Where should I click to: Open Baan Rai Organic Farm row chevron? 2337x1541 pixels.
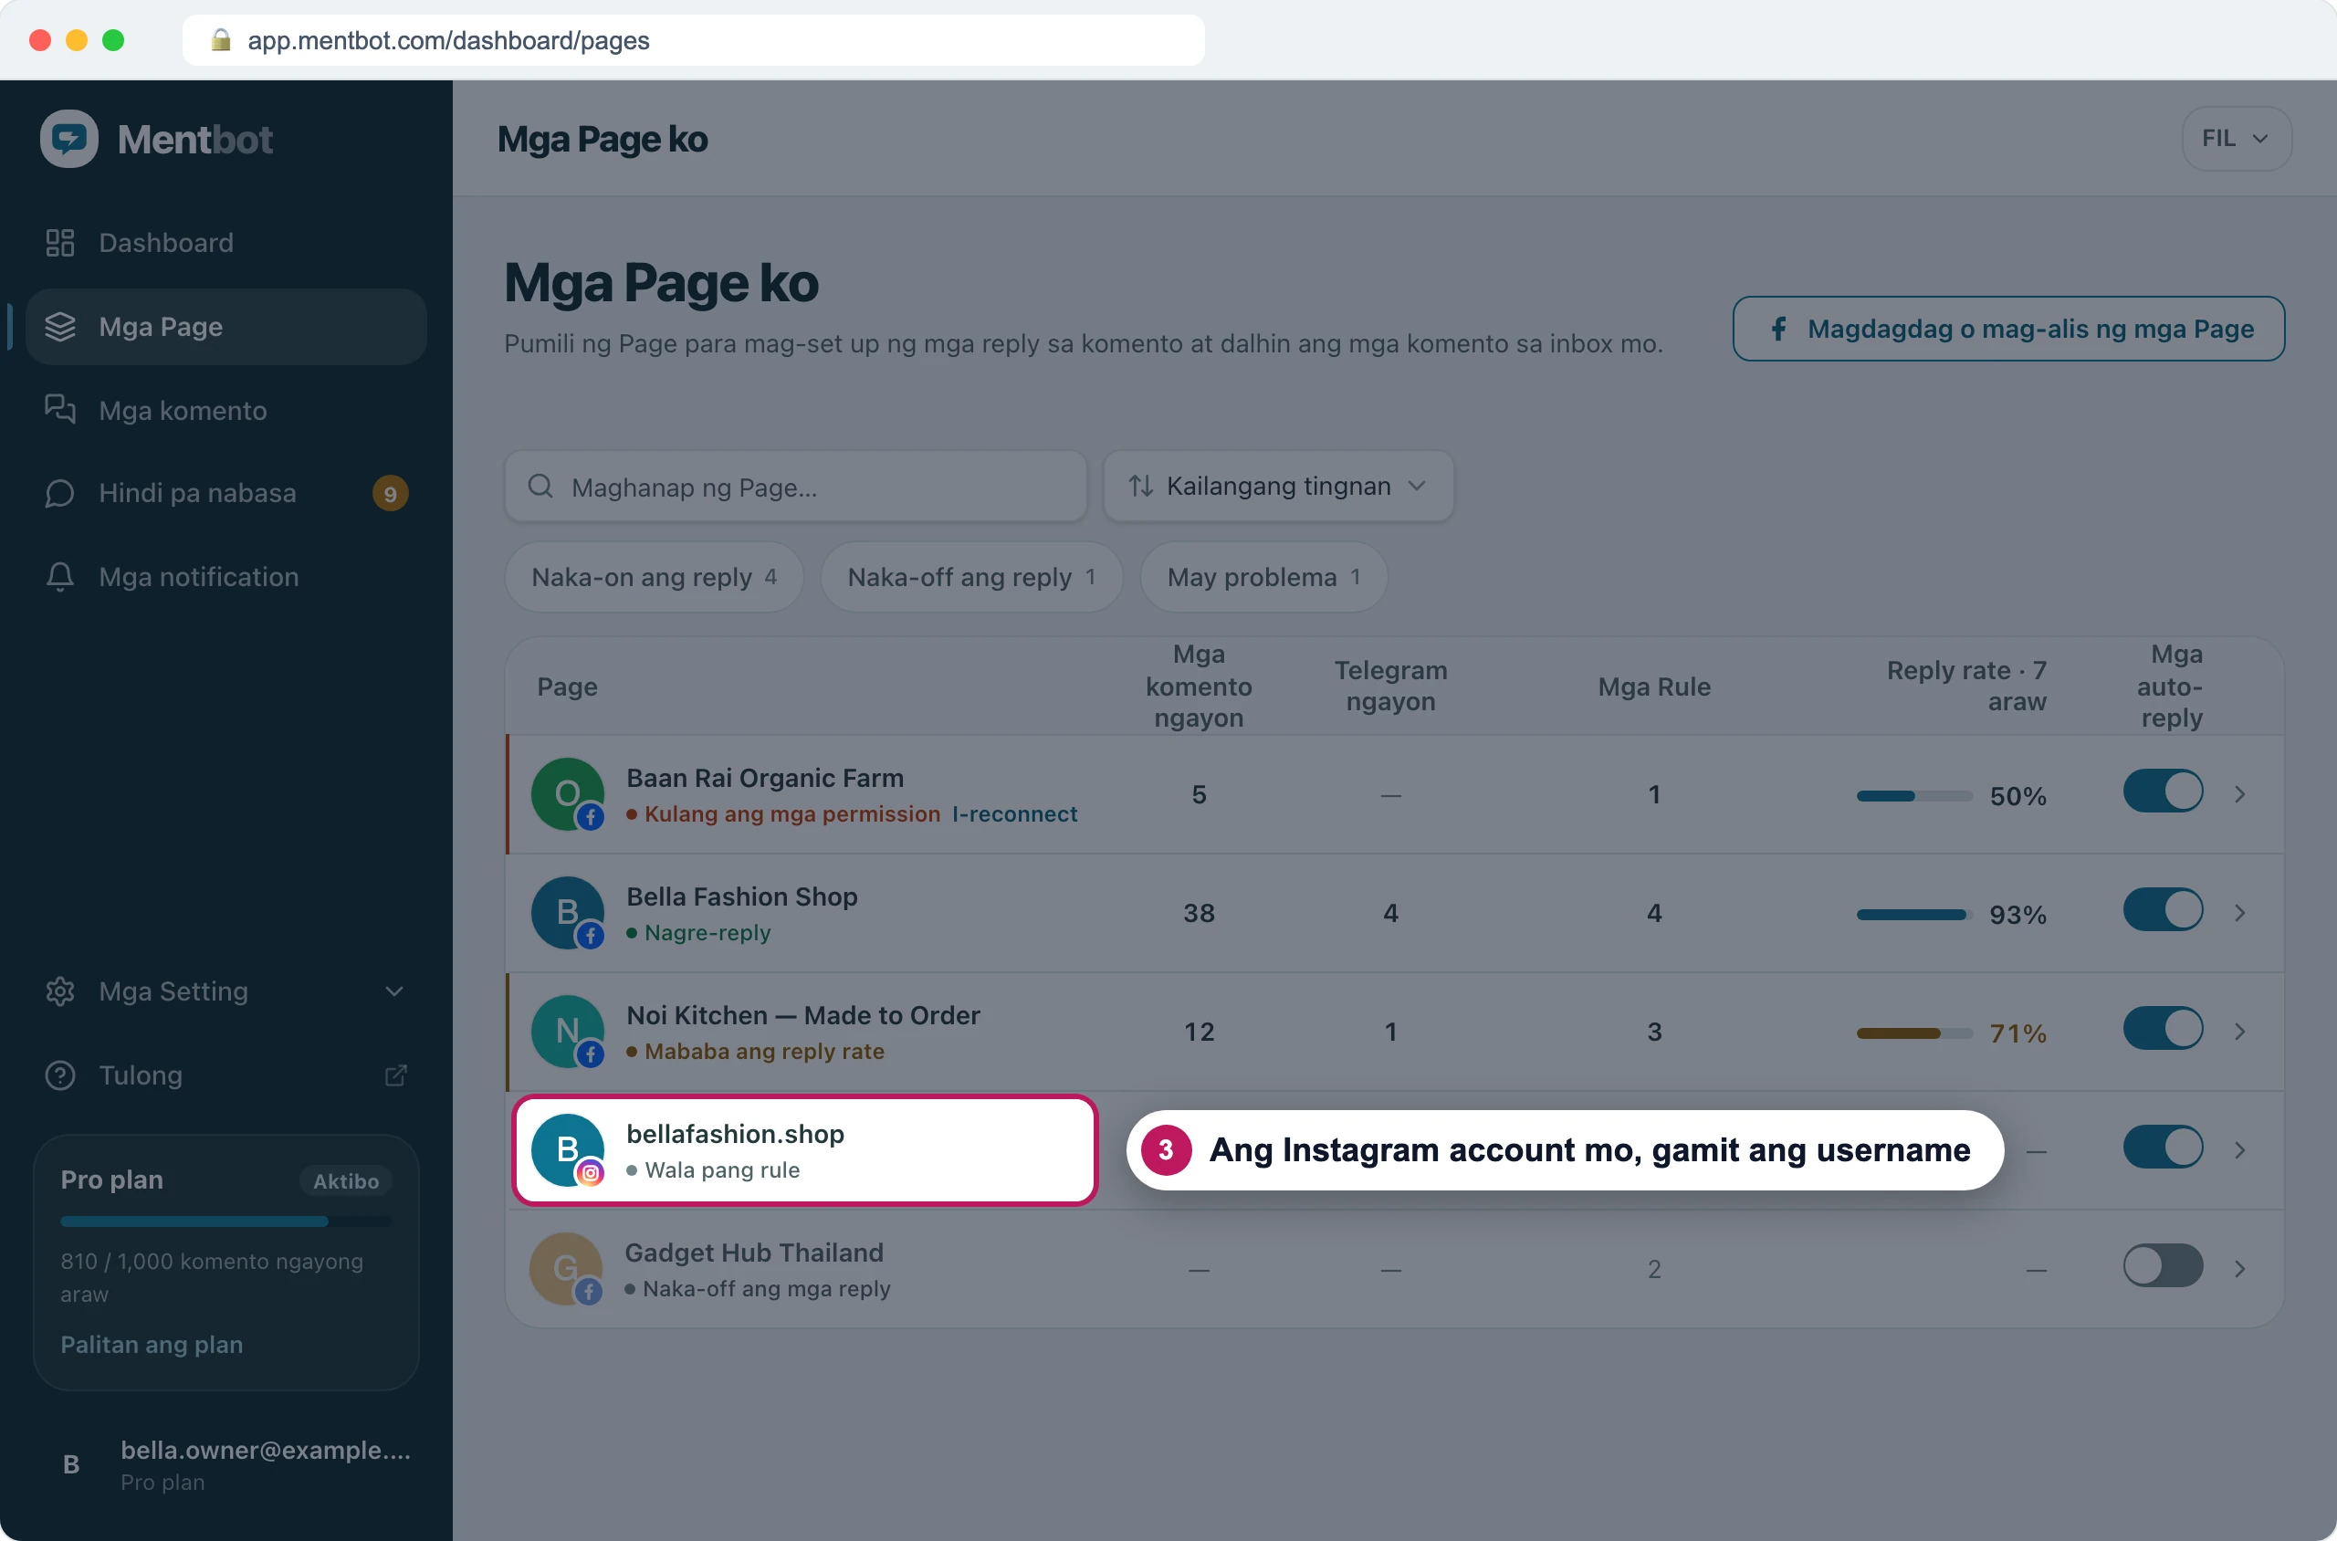(x=2239, y=794)
